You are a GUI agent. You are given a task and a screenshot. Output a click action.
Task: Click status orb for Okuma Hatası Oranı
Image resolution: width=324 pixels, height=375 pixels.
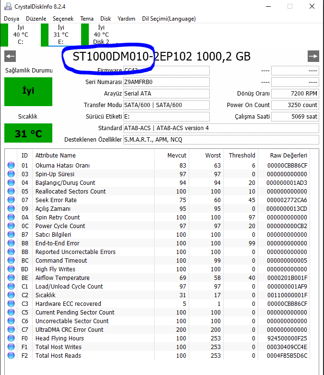click(x=11, y=165)
